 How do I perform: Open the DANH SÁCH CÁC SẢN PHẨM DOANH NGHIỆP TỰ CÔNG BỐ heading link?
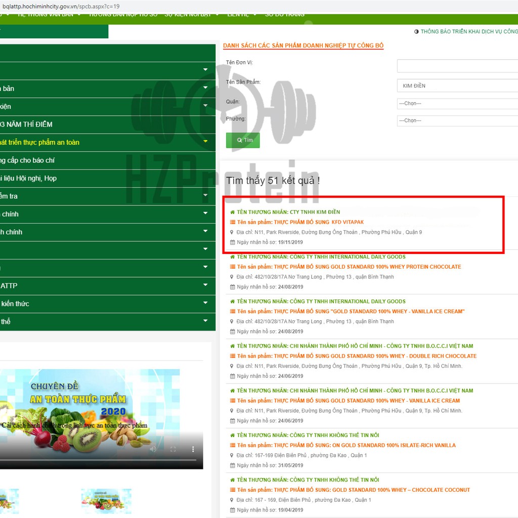(304, 46)
